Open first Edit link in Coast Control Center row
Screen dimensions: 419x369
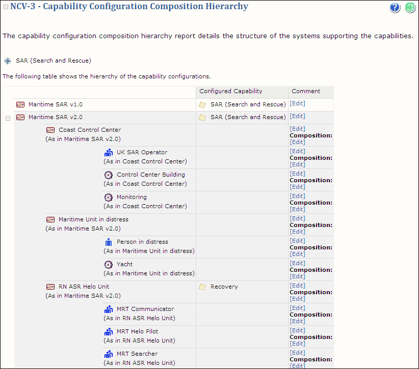point(297,129)
